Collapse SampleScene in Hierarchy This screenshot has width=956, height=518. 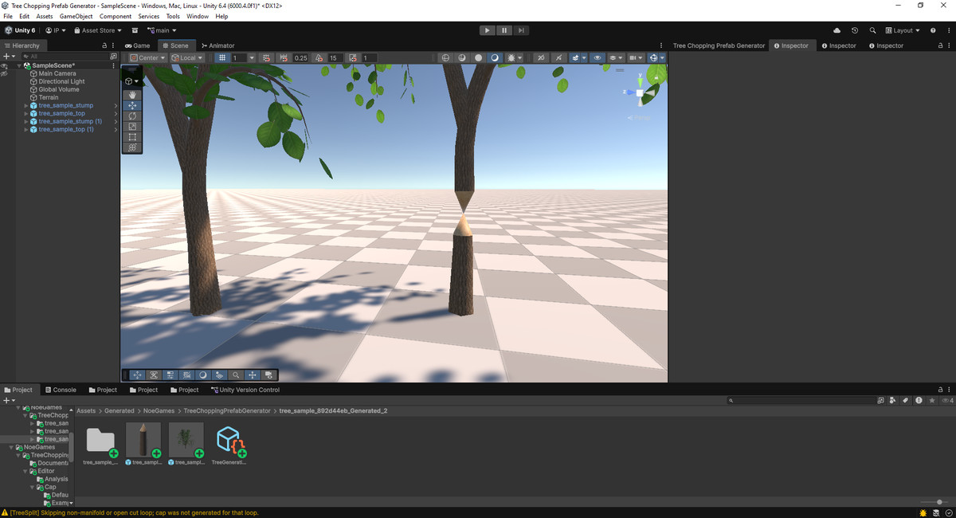18,65
